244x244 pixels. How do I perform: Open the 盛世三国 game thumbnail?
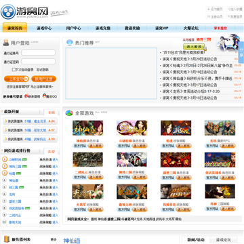click(176, 159)
